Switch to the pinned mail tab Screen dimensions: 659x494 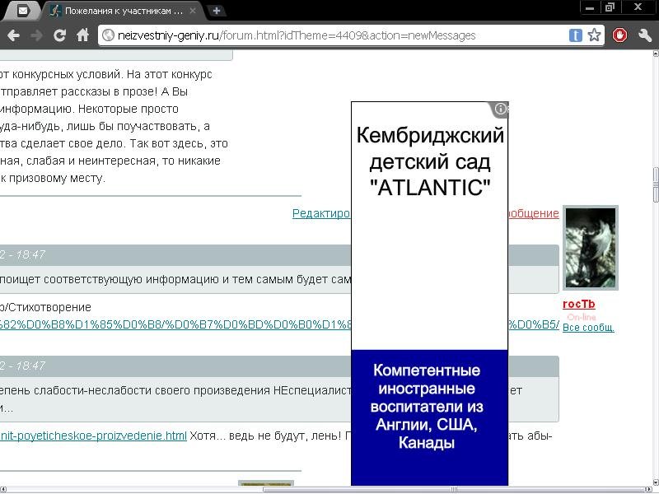[x=23, y=11]
